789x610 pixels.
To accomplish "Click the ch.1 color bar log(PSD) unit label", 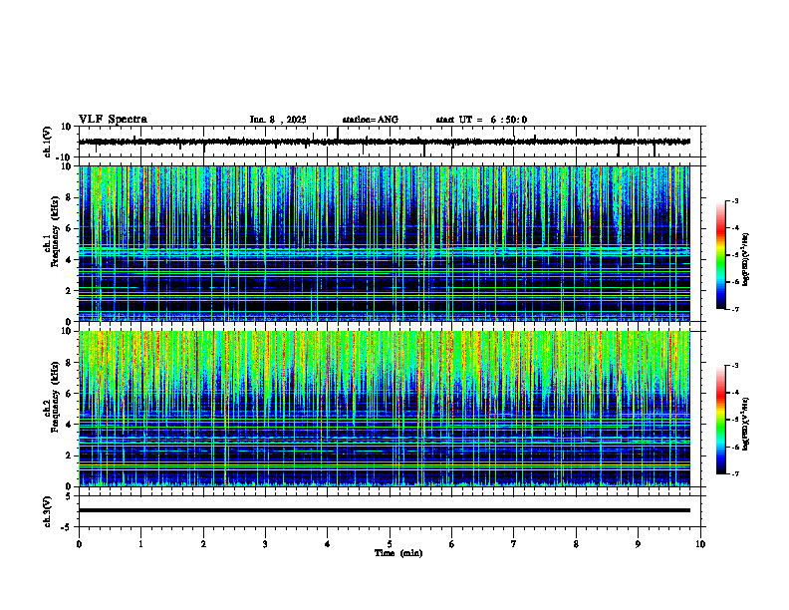I will [746, 259].
